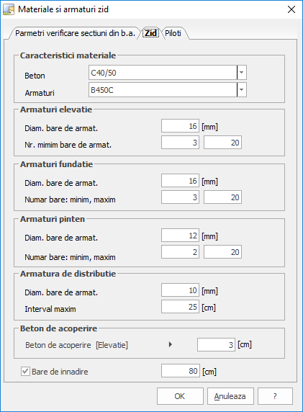Edit fundatie minimum bars field
The width and height of the screenshot is (303, 412).
(x=180, y=197)
